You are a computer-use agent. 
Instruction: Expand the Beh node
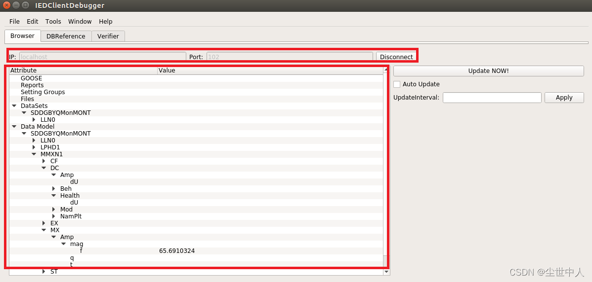click(x=53, y=189)
